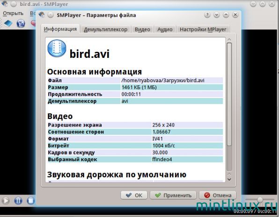The image size is (279, 217).
Task: Click the resolution value 256 x 240
Action: [163, 125]
